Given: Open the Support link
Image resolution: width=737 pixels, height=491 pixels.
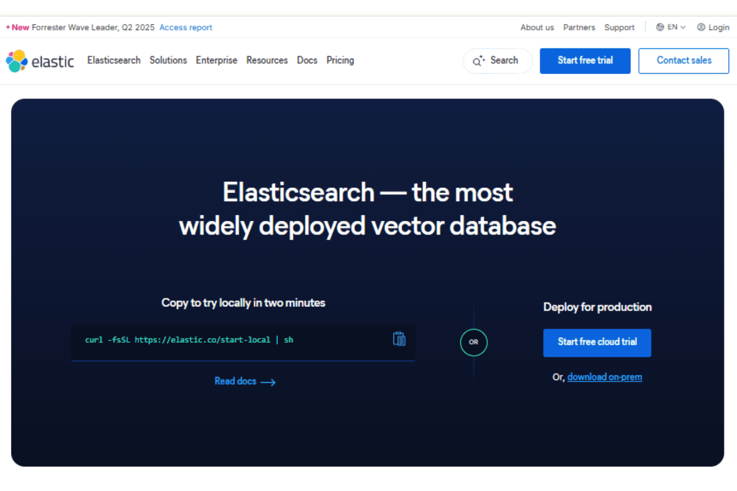Looking at the screenshot, I should [619, 27].
